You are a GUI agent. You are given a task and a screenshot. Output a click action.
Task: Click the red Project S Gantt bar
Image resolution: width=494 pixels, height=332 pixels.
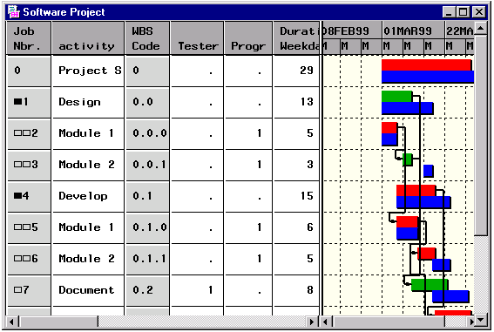(427, 64)
